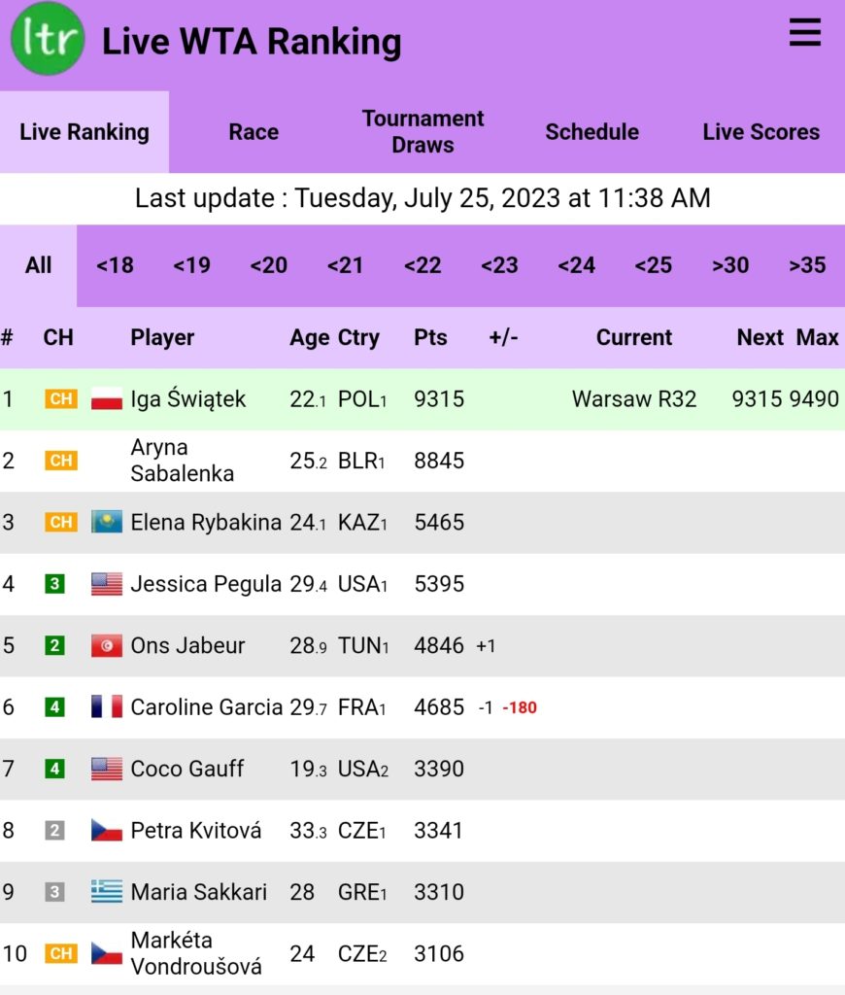This screenshot has width=845, height=995.
Task: Filter ranking by age over 30
Action: pos(730,265)
